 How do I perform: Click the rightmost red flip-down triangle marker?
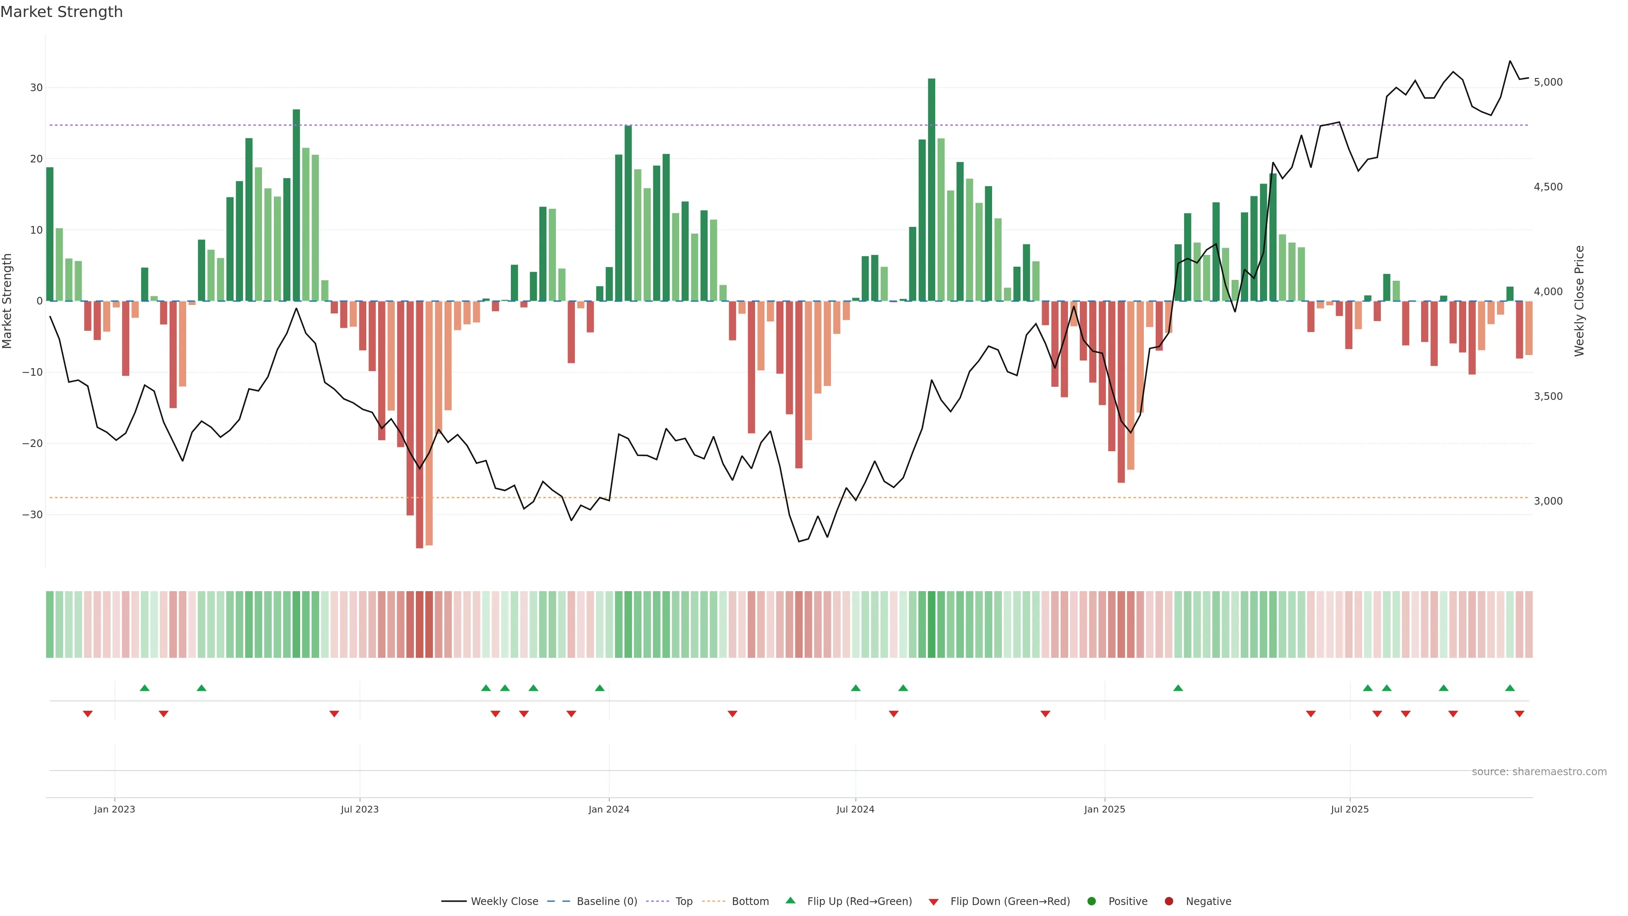tap(1519, 714)
